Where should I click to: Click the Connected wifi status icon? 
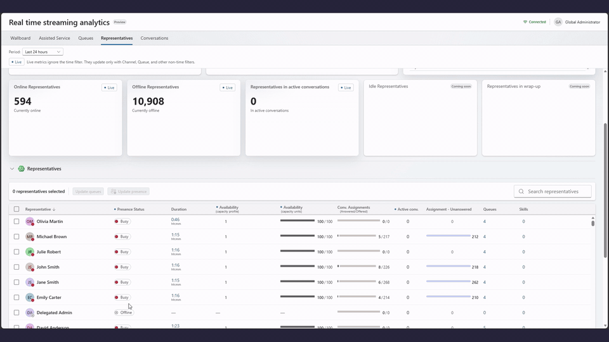click(x=525, y=22)
